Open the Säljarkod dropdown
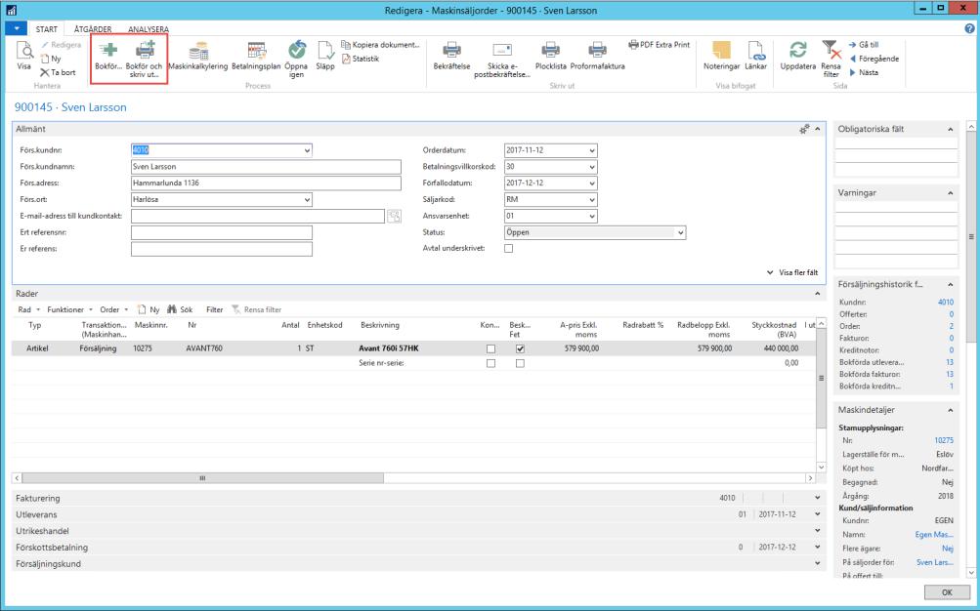The height and width of the screenshot is (611, 980). (592, 200)
